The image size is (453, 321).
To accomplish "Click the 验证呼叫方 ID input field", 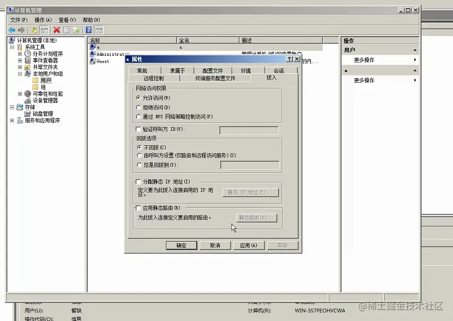I will pos(249,131).
